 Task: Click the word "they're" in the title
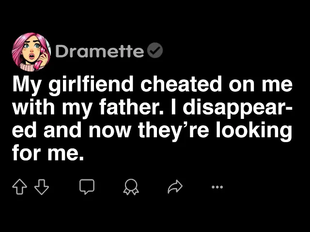(172, 131)
